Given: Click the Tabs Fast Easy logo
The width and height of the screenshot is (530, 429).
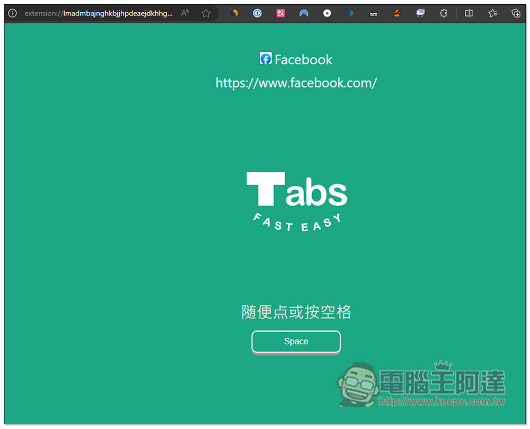Looking at the screenshot, I should [296, 202].
